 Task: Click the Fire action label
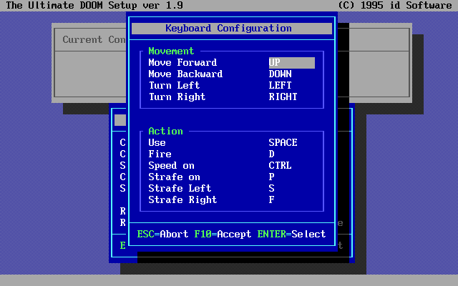(160, 154)
